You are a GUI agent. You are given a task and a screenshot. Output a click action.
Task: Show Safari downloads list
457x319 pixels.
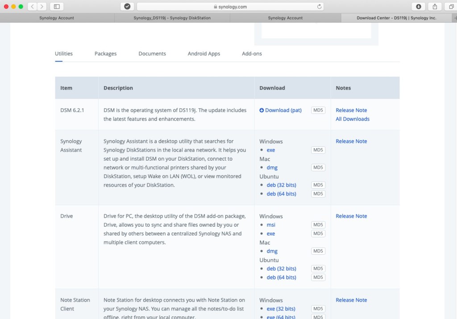[x=419, y=6]
